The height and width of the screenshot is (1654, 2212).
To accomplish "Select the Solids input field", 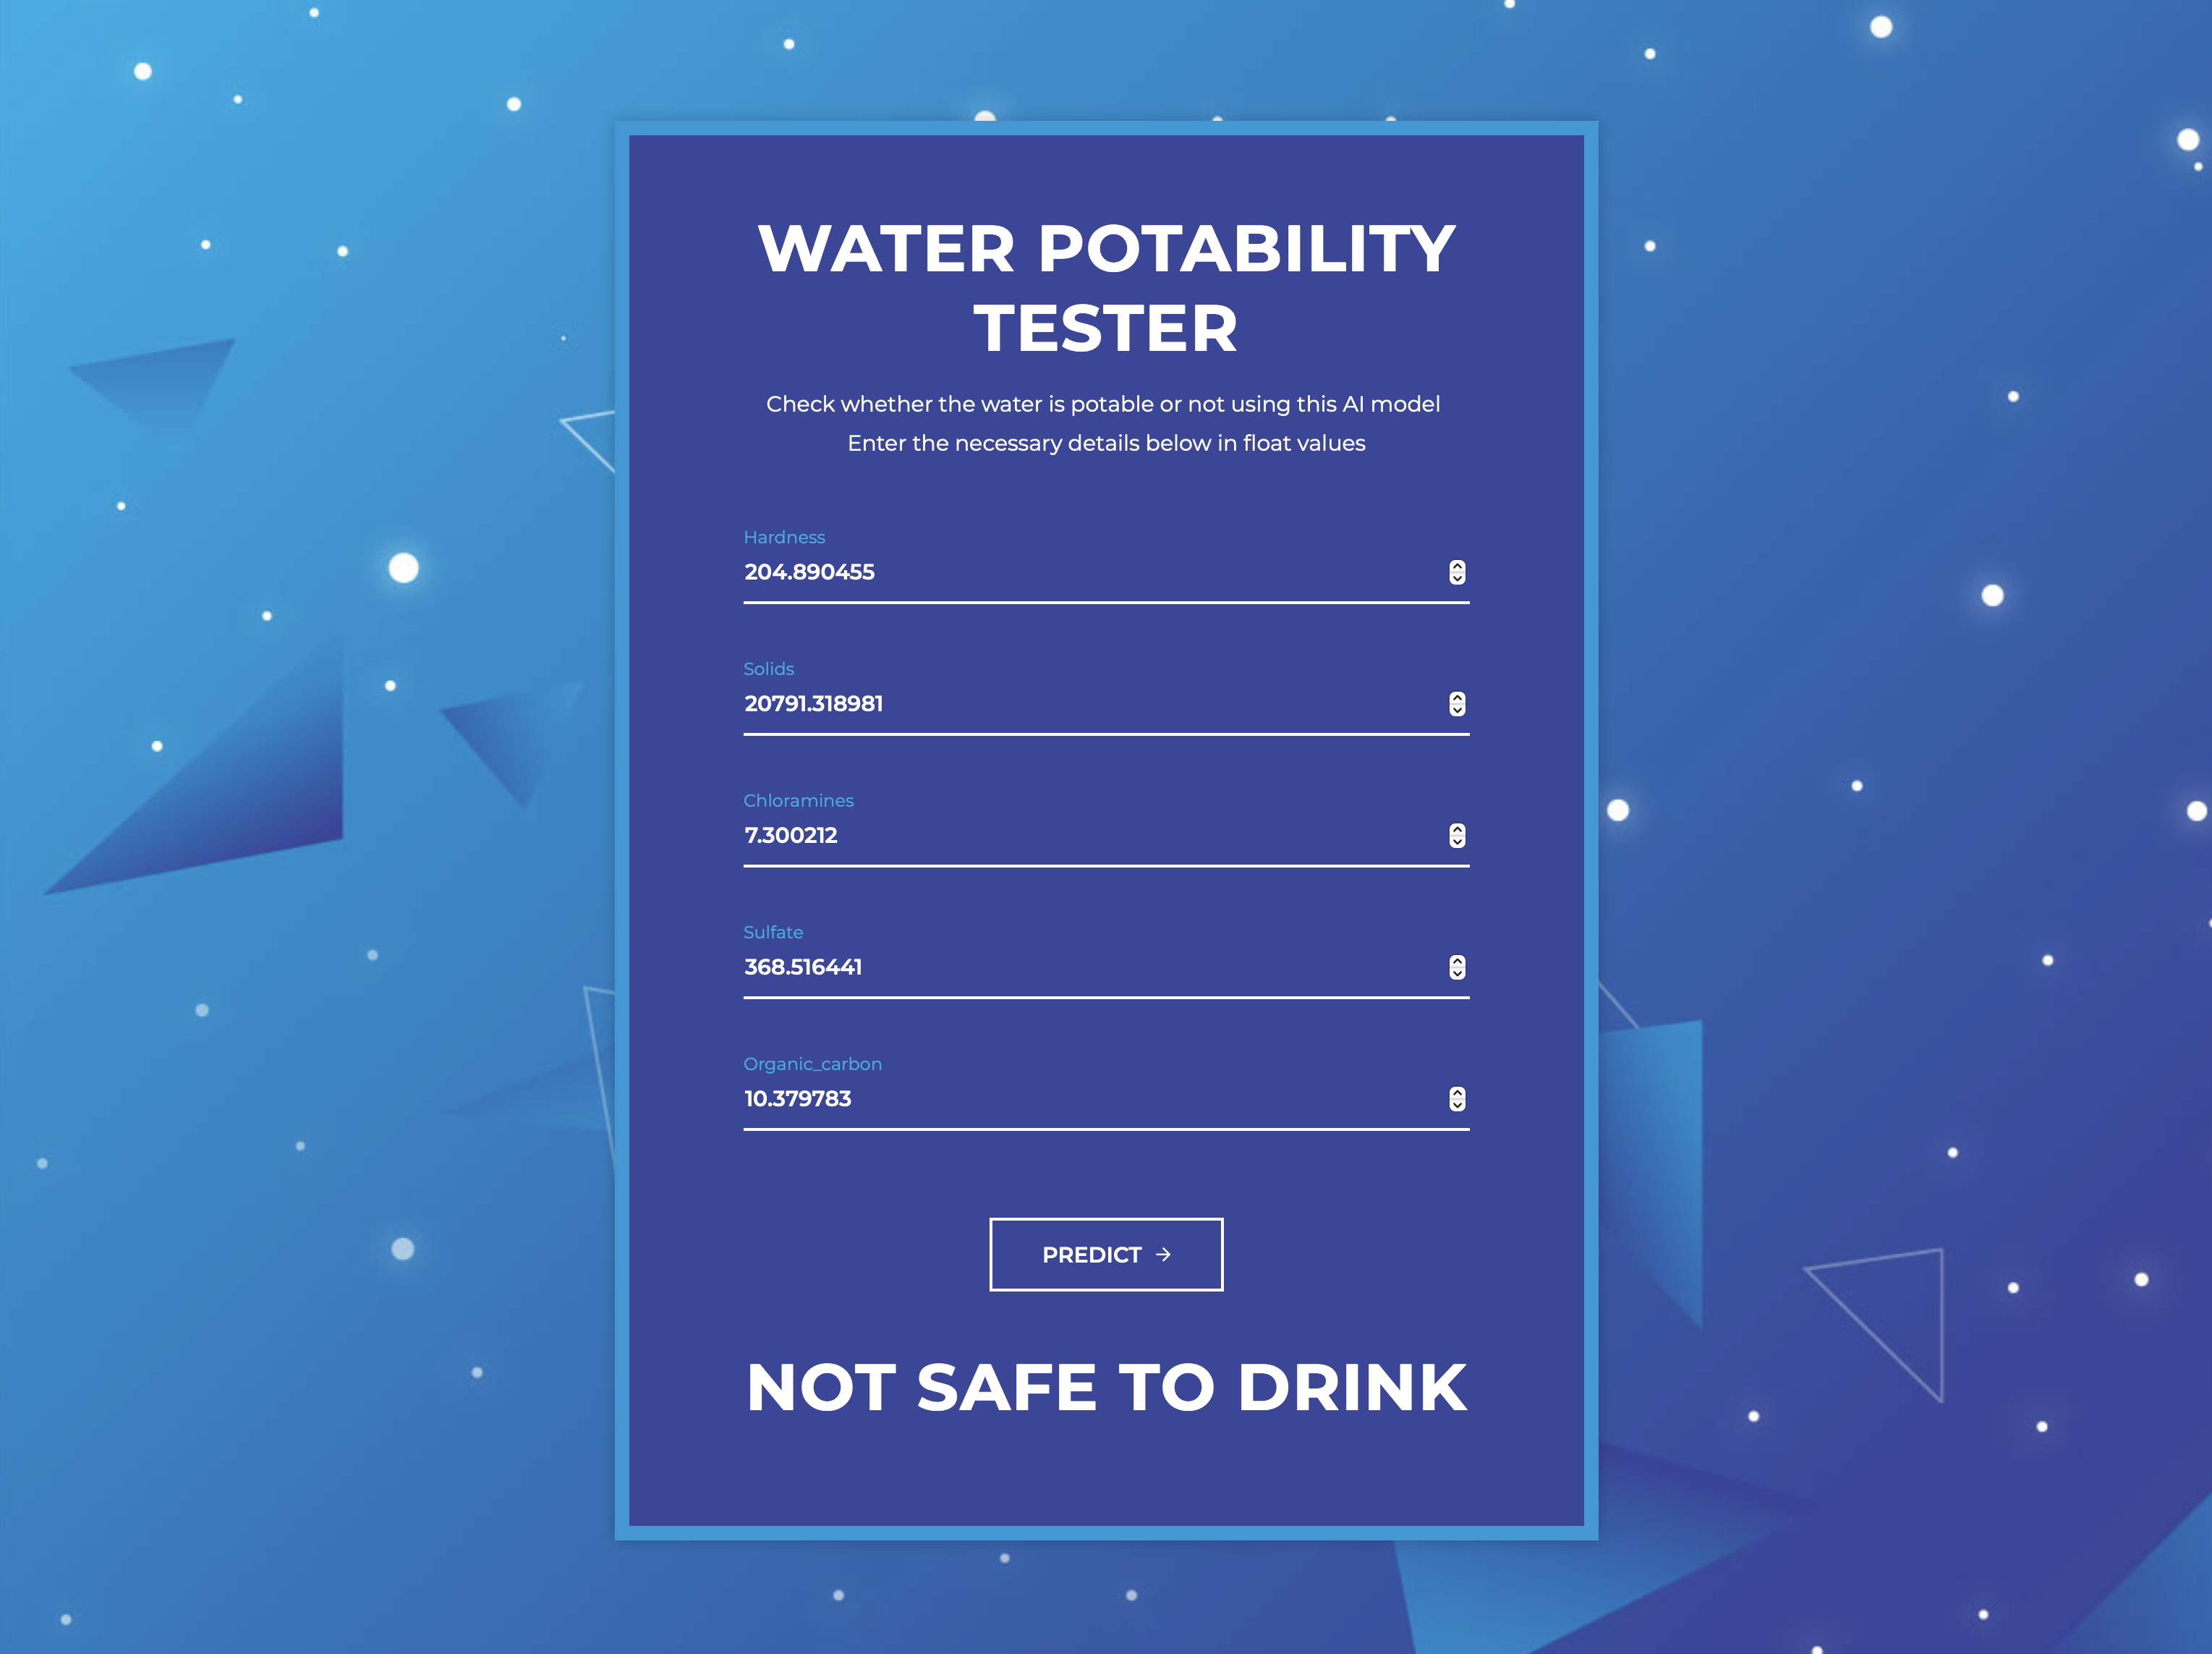I will tap(1000, 703).
